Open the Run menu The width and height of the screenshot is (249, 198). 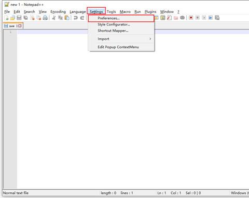tap(137, 12)
